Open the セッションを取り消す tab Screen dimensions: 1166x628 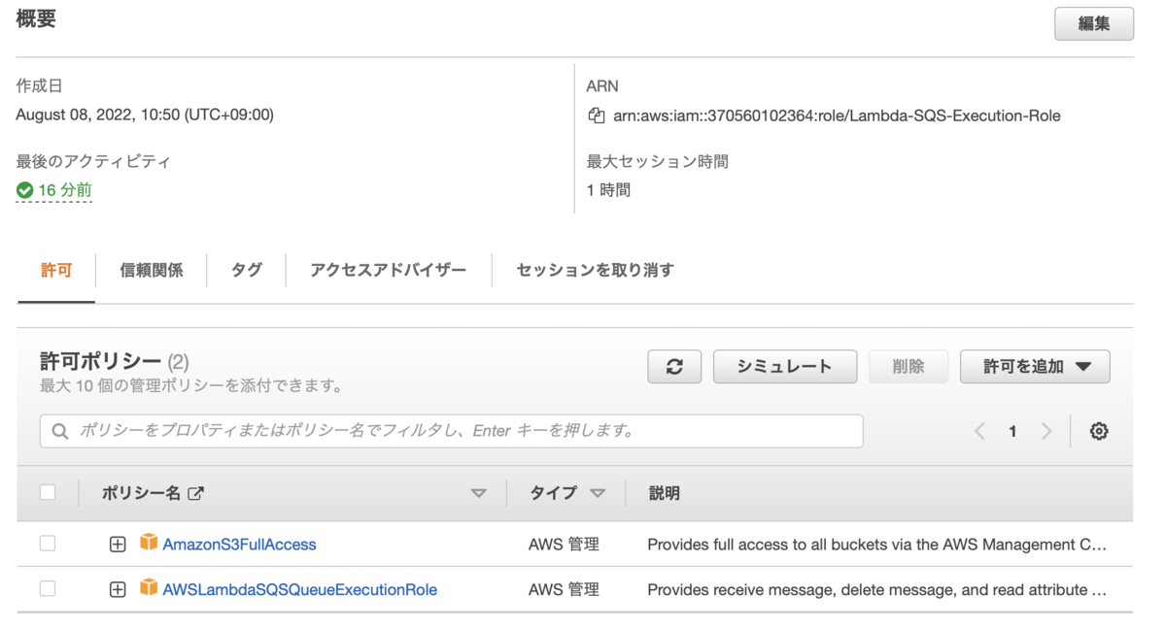click(x=595, y=270)
